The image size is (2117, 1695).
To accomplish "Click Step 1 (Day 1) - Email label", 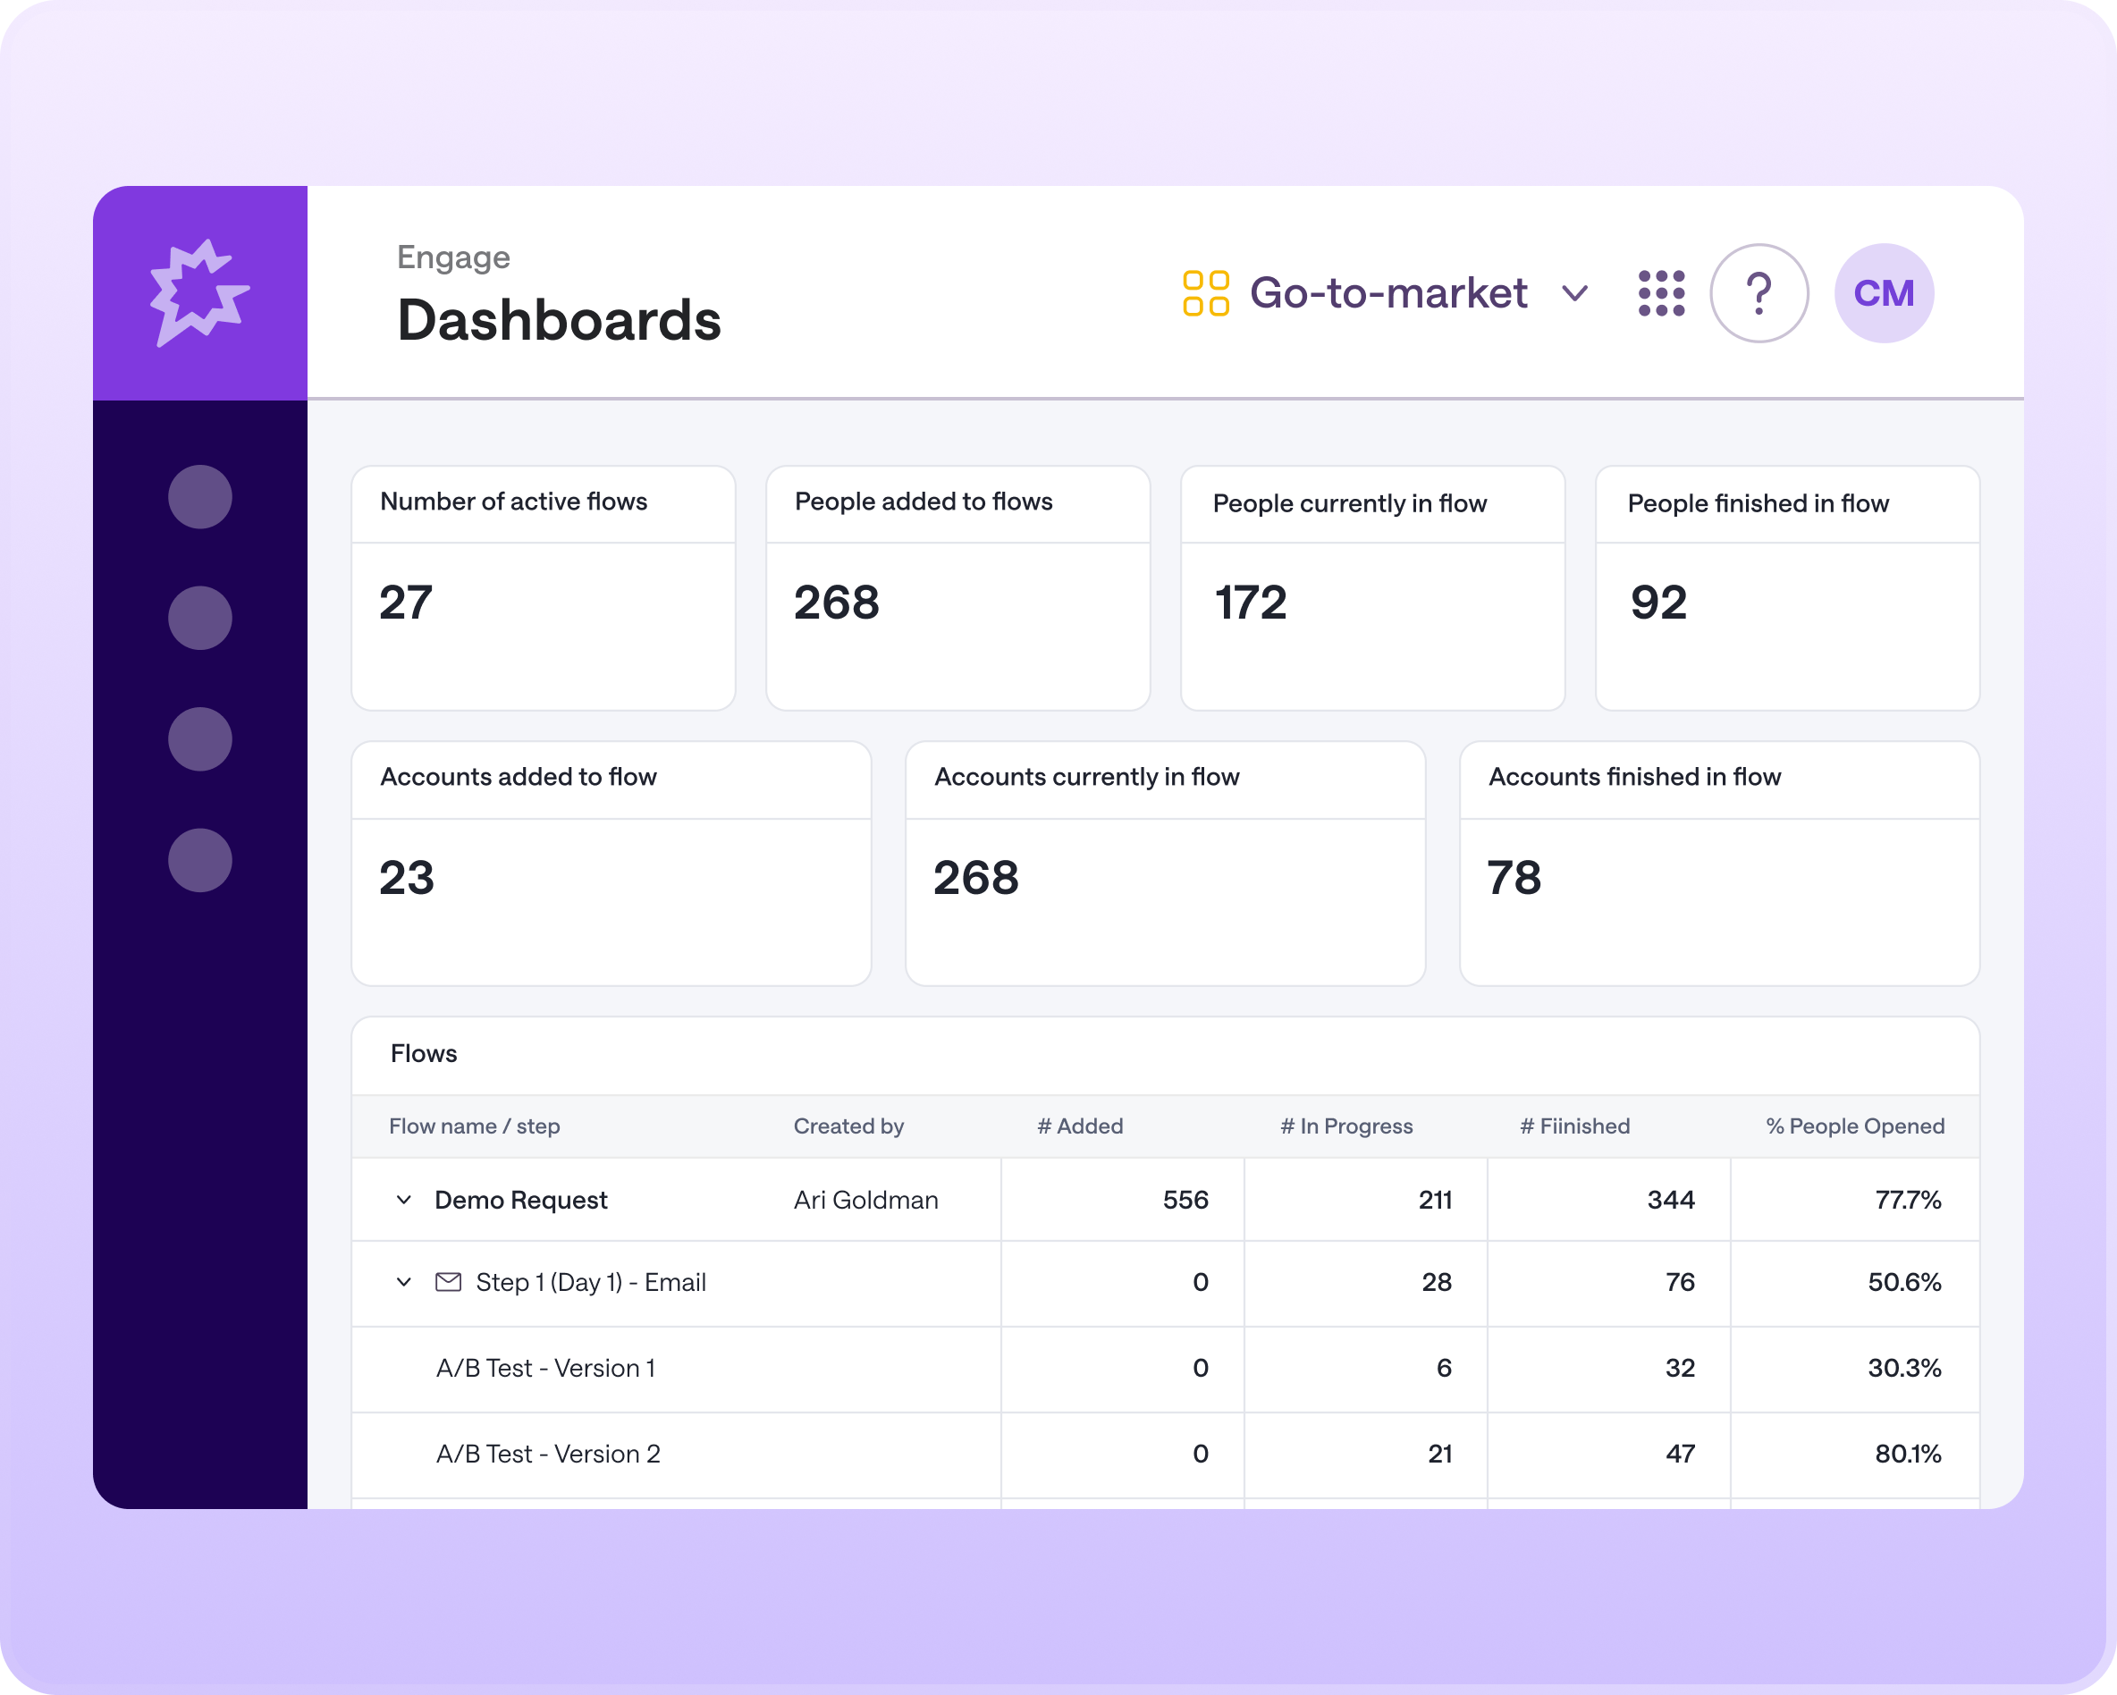I will tap(591, 1282).
